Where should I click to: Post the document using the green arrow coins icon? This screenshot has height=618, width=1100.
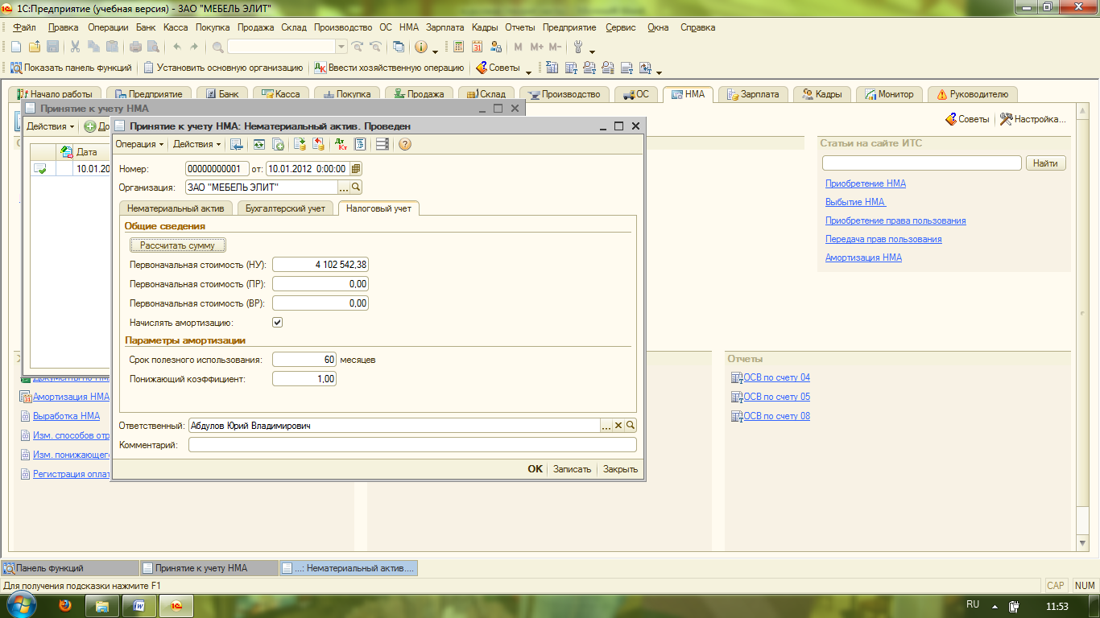coord(300,144)
